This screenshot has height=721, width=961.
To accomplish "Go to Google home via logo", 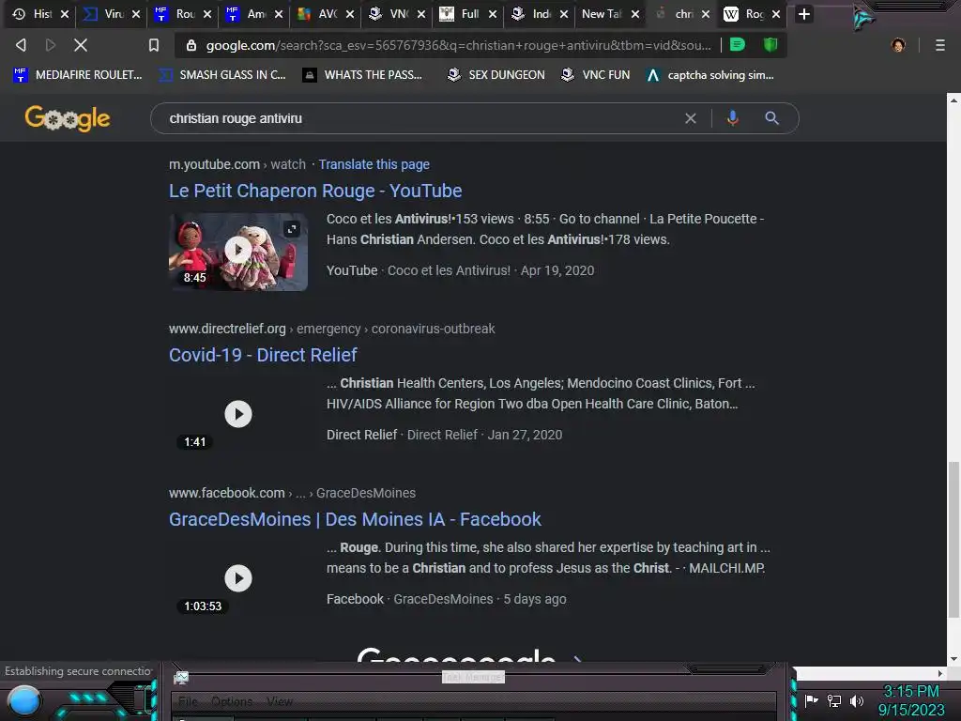I will tap(68, 118).
